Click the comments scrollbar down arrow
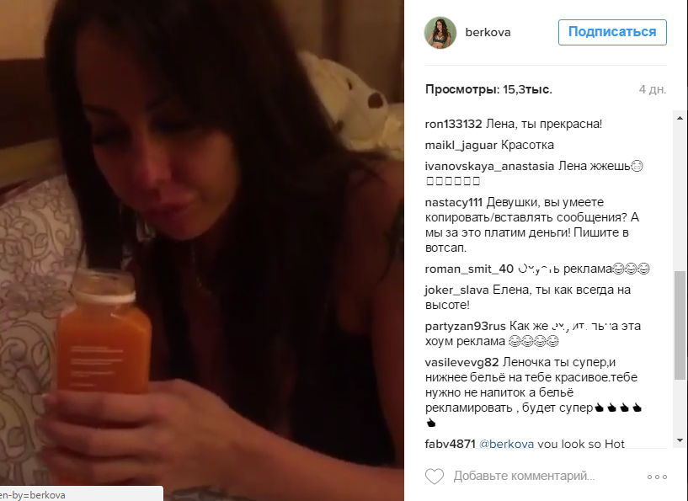 coord(680,440)
